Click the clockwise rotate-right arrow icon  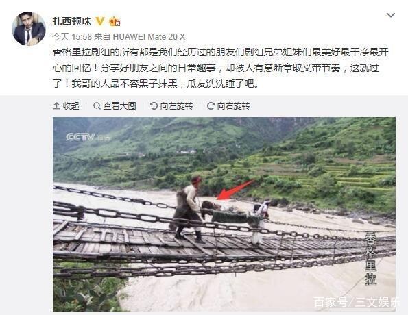tap(211, 105)
